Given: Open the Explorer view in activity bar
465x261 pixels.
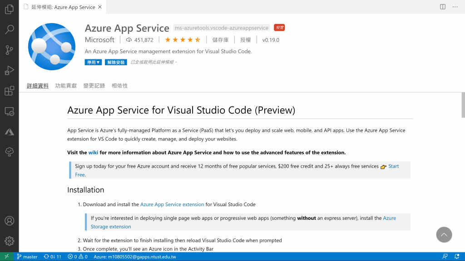Looking at the screenshot, I should click(x=9, y=10).
